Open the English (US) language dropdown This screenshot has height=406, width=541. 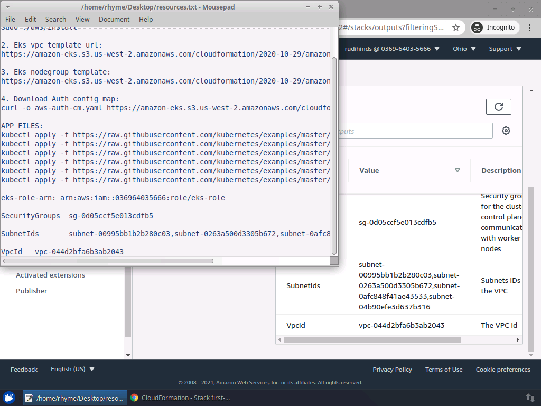tap(72, 369)
